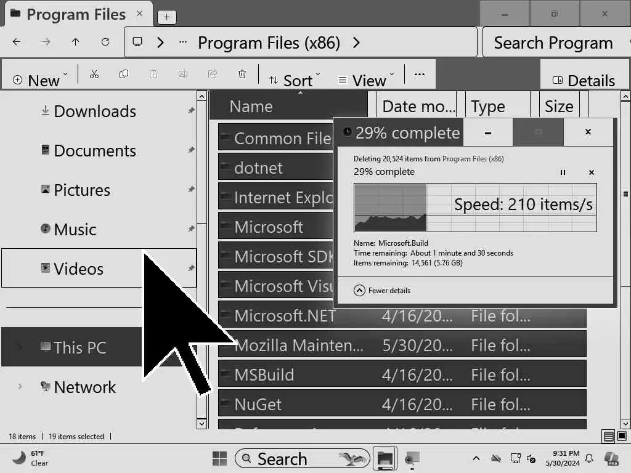The height and width of the screenshot is (473, 631).
Task: Switch to large thumbnails view icon
Action: [x=622, y=436]
